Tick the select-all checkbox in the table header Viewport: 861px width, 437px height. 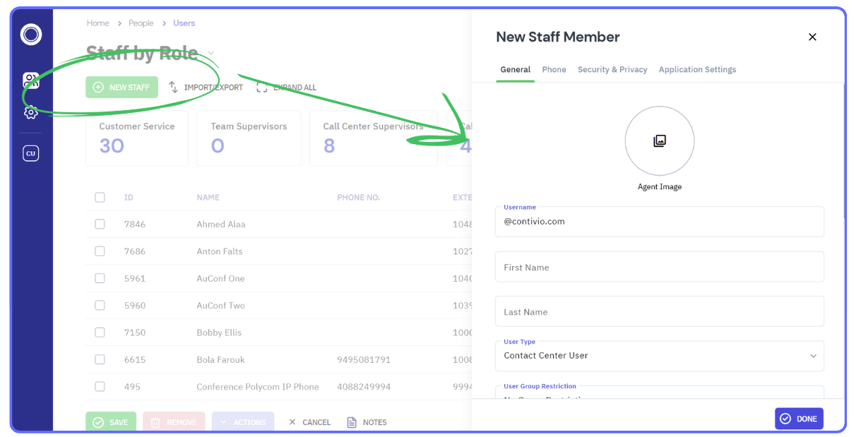point(100,197)
